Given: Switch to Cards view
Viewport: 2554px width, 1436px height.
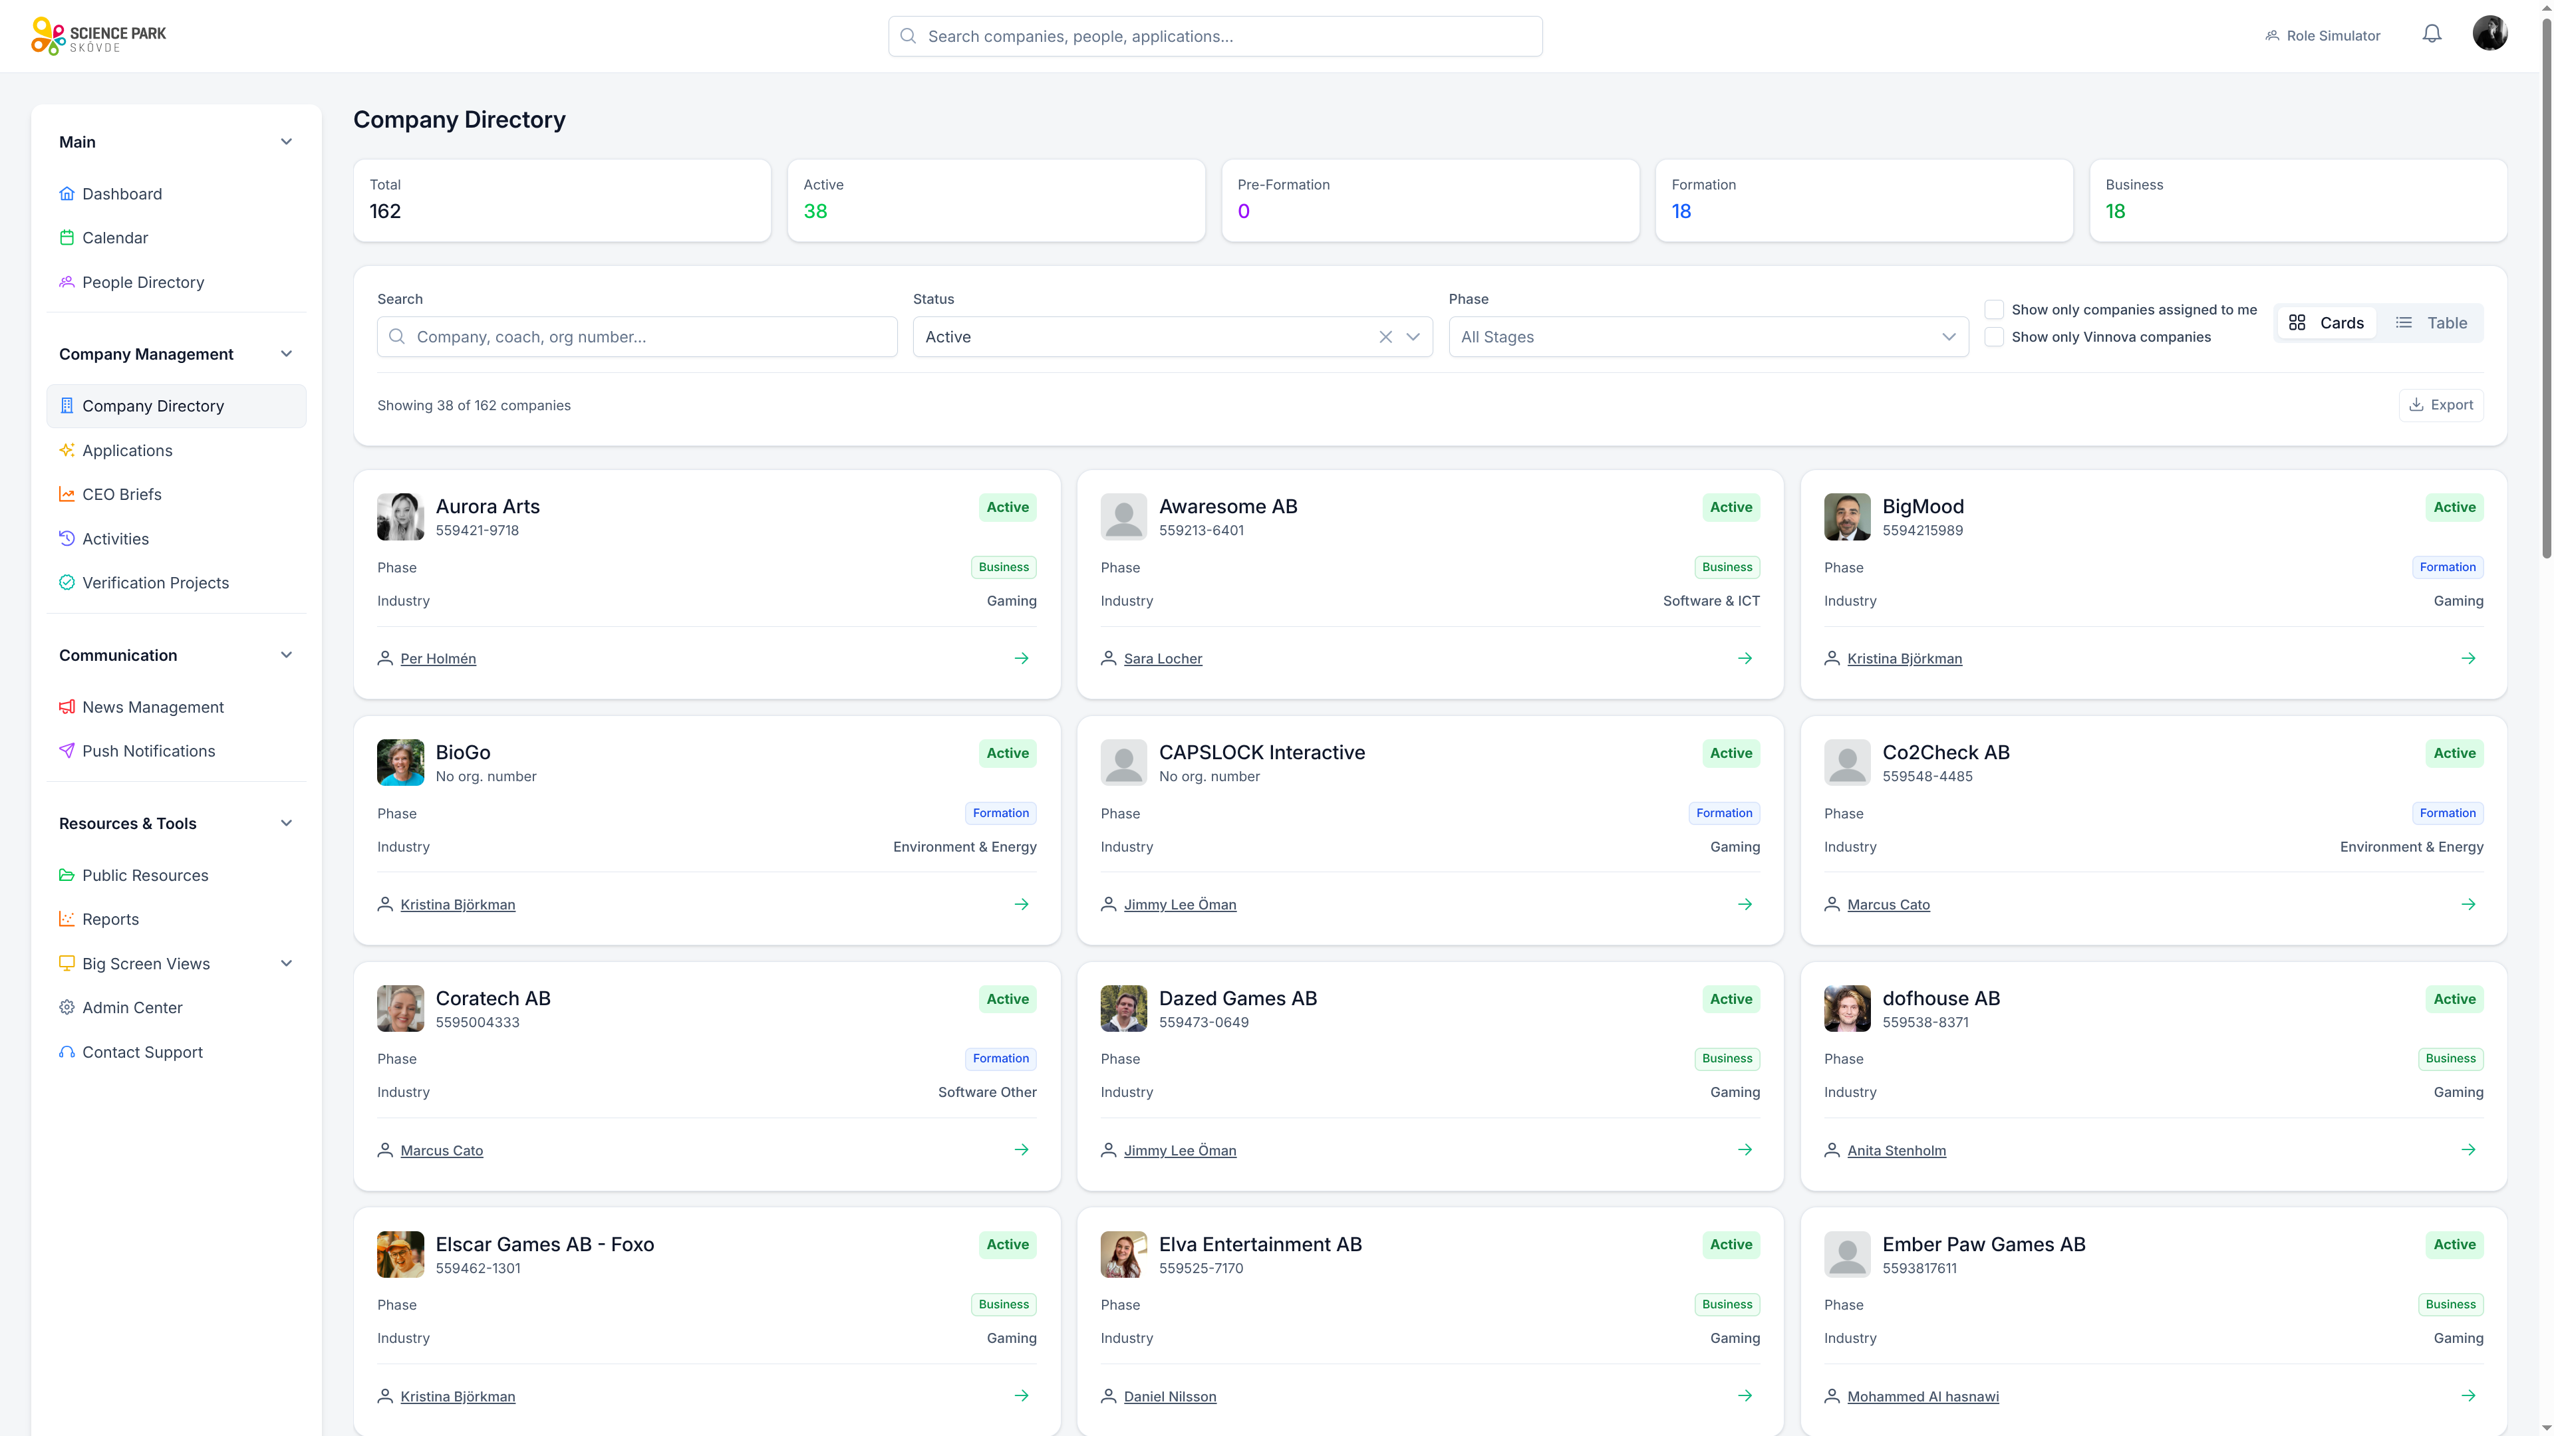Looking at the screenshot, I should 2326,323.
